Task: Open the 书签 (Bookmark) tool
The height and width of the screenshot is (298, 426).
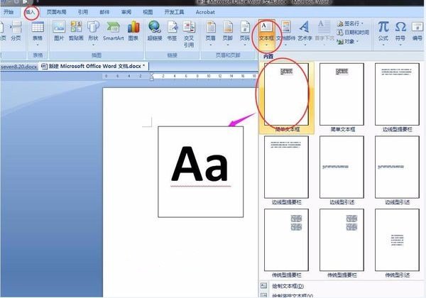Action: click(x=172, y=30)
